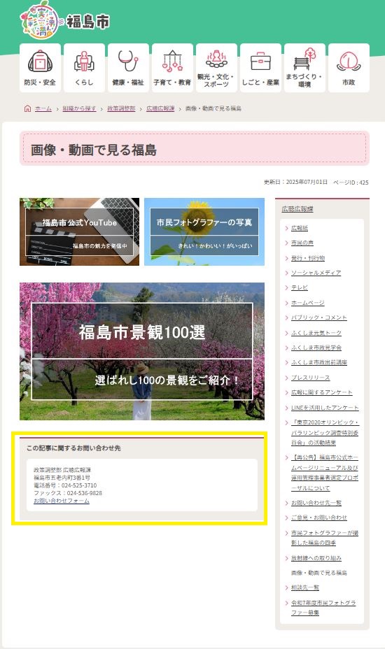Open 令和7年度市民フォトグラファー募集 link

tap(323, 608)
